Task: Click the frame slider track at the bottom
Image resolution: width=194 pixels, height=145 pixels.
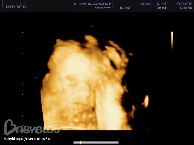Action: (x=96, y=143)
